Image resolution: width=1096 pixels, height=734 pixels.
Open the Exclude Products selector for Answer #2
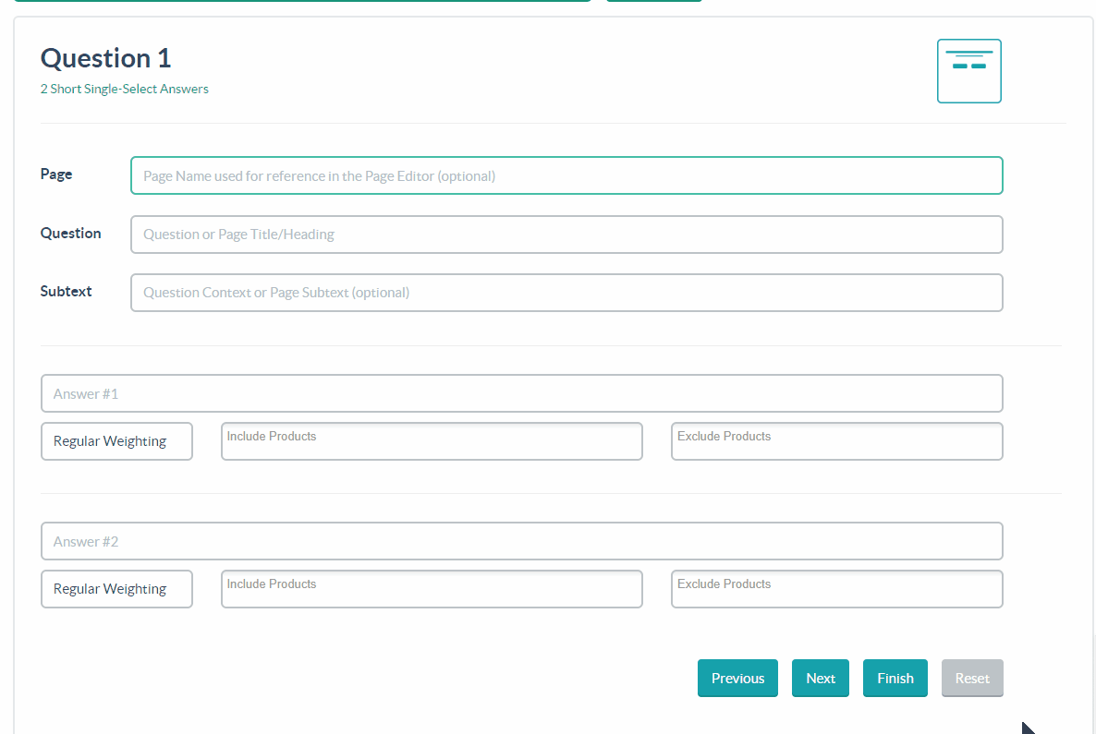pyautogui.click(x=836, y=589)
